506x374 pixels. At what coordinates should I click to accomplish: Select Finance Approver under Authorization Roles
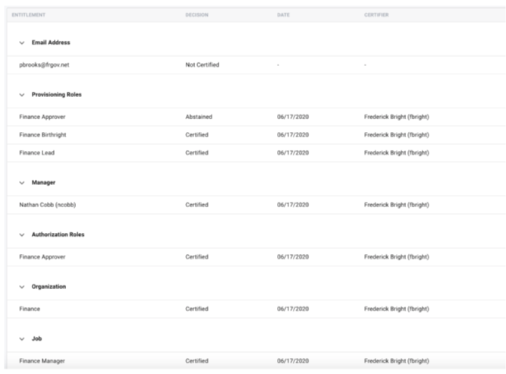point(42,257)
